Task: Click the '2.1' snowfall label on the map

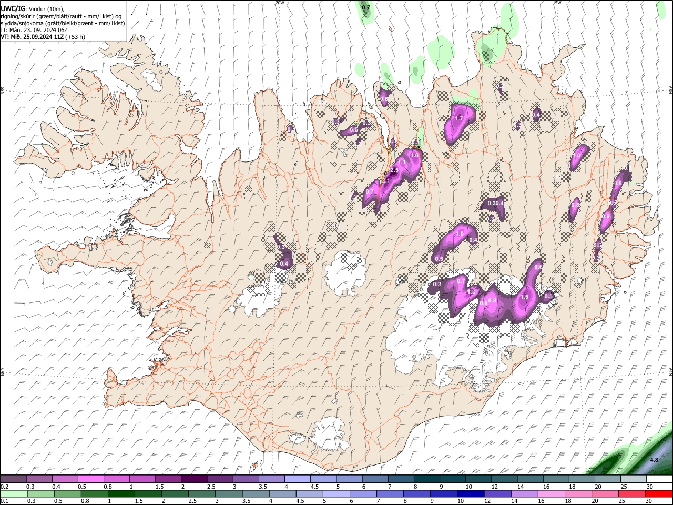Action: click(x=386, y=181)
